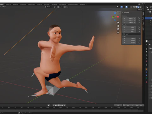Open the Compositing workspace tab
This screenshot has width=152, height=114.
[x=63, y=4]
